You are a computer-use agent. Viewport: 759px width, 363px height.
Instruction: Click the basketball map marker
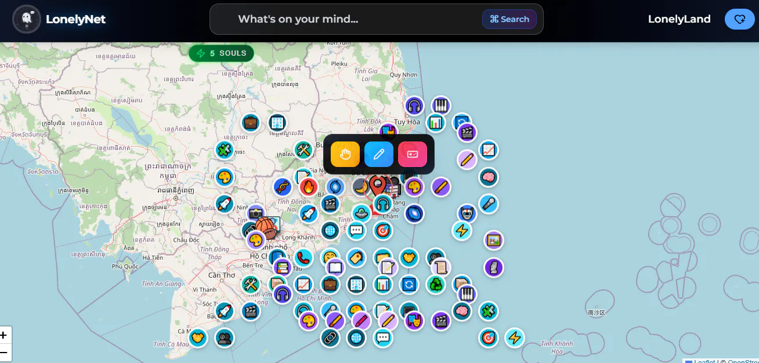(x=266, y=228)
